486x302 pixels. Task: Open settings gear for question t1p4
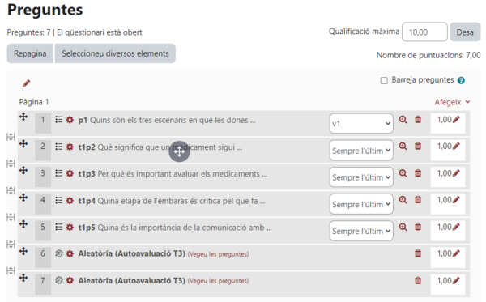tap(70, 201)
